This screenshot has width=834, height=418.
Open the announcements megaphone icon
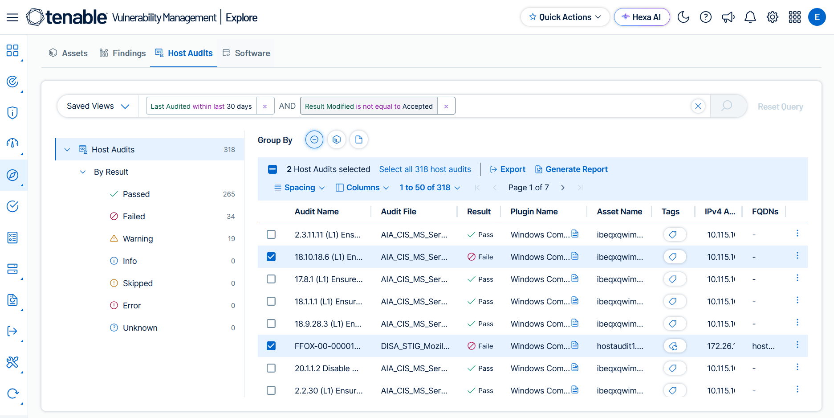click(x=728, y=17)
